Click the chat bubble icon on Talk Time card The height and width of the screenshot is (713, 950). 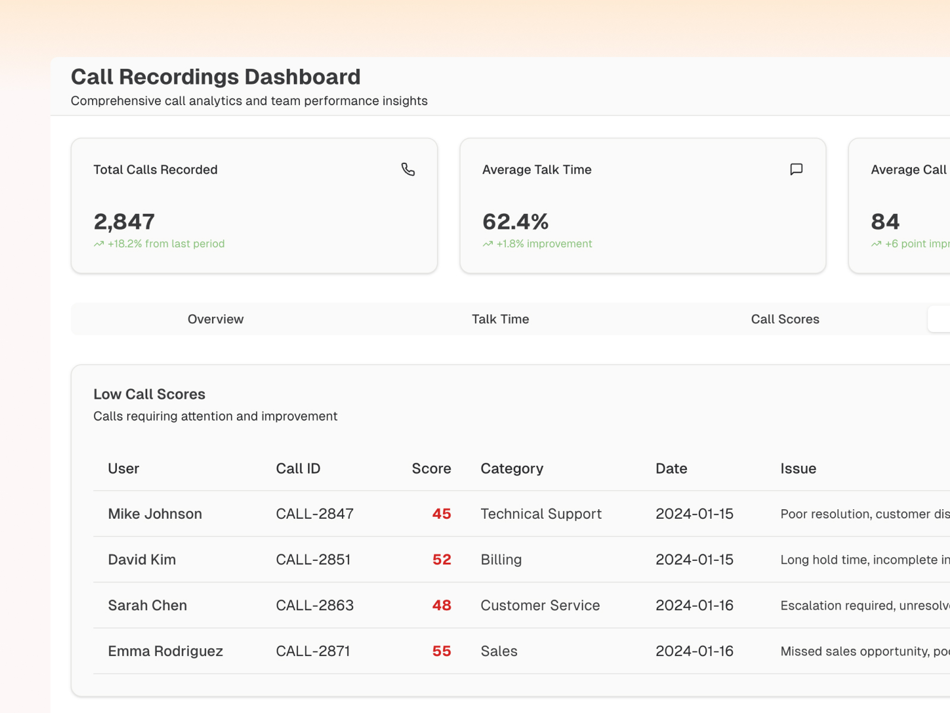coord(796,169)
